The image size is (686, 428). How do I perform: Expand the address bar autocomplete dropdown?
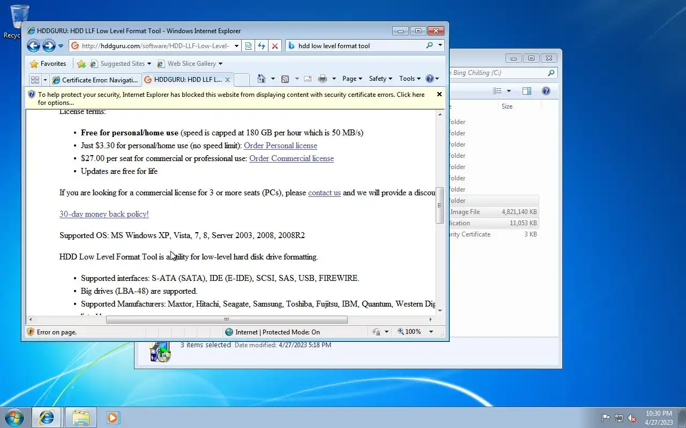236,46
